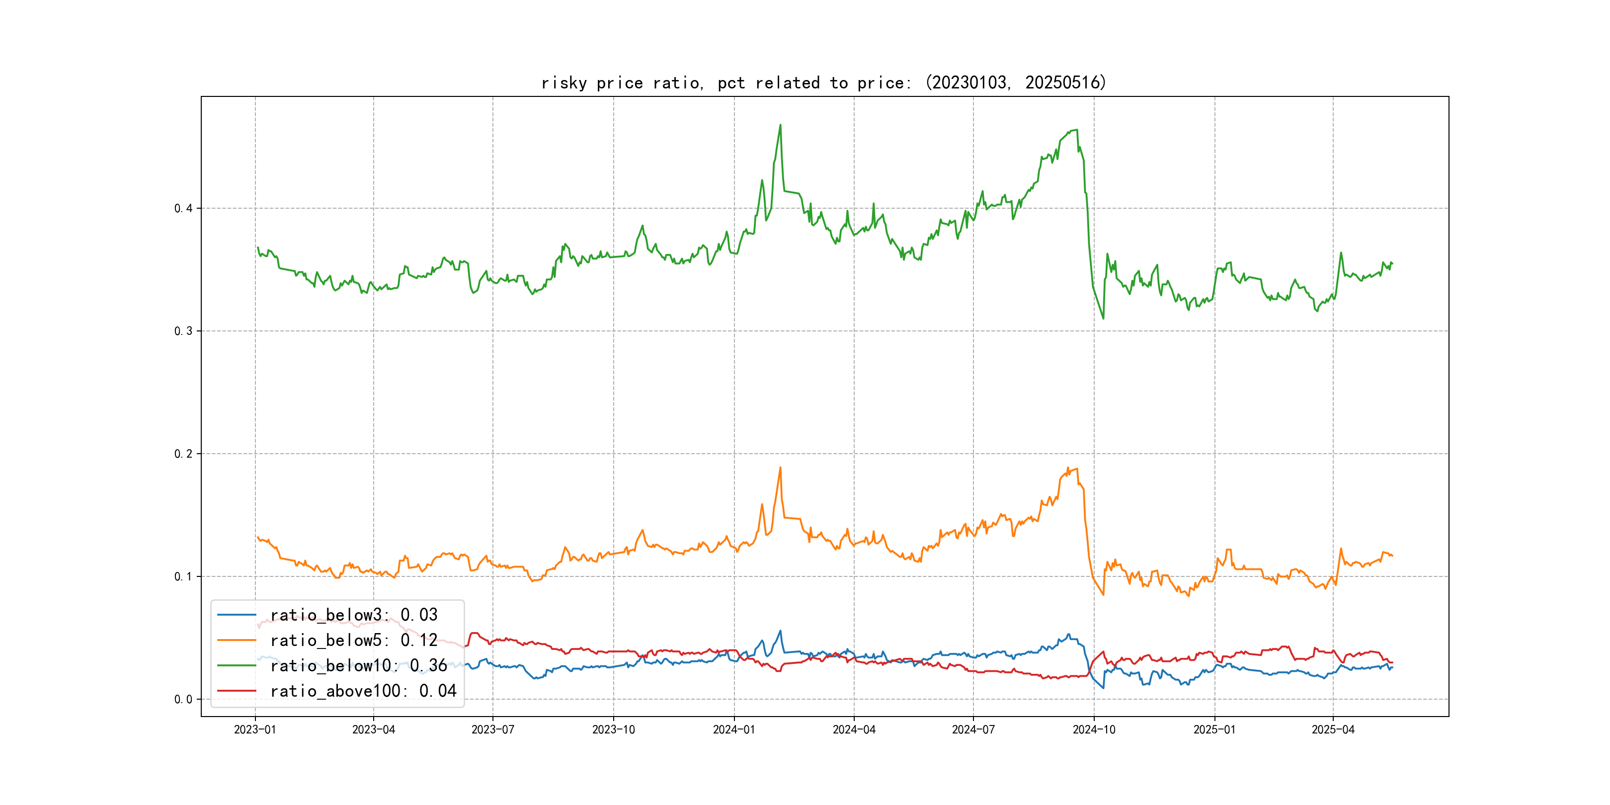Click the 2024-10 x-axis tick label
The height and width of the screenshot is (805, 1610).
pyautogui.click(x=1094, y=730)
